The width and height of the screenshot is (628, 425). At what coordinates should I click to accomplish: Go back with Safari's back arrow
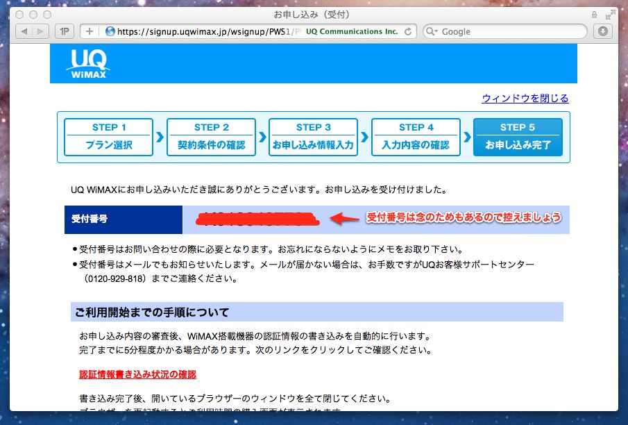click(24, 31)
